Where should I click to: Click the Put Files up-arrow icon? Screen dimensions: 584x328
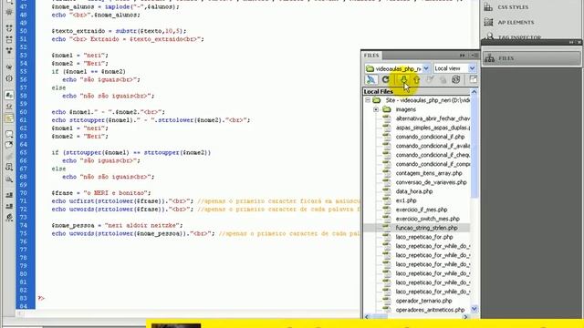coord(416,79)
